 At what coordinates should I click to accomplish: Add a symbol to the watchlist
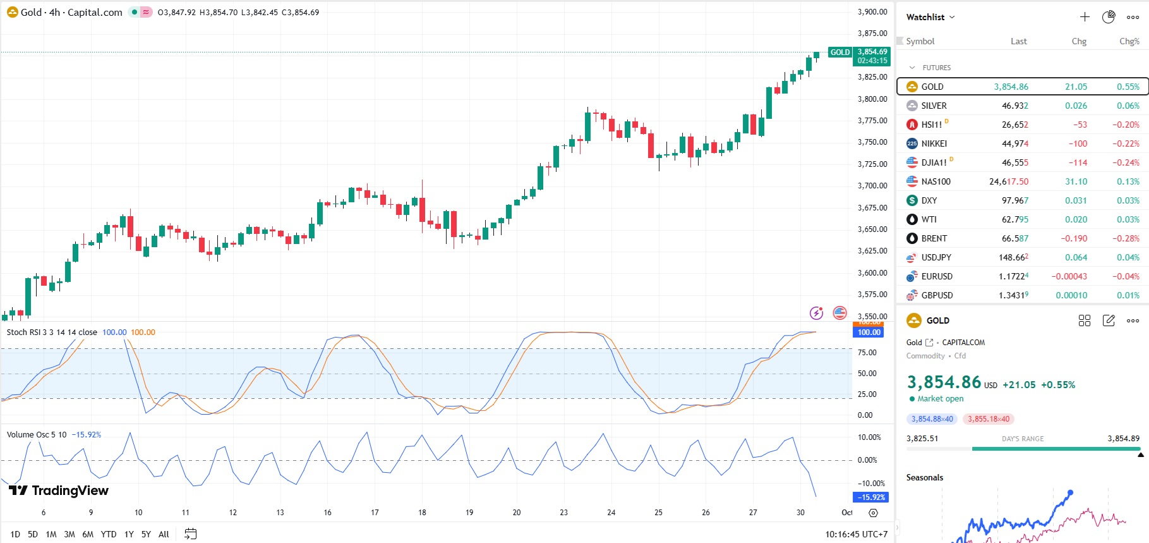[x=1085, y=17]
